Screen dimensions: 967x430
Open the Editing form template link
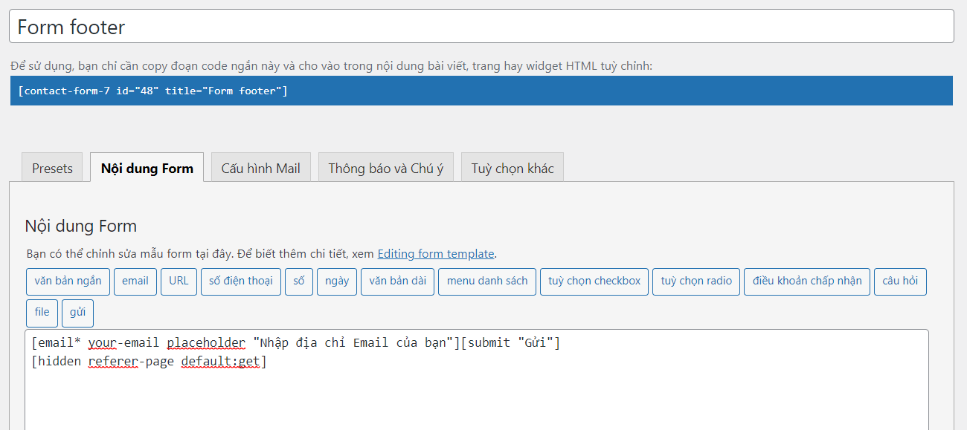436,254
